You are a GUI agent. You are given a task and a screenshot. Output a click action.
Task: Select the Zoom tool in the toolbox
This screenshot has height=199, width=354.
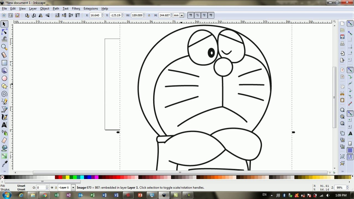[x=4, y=47]
